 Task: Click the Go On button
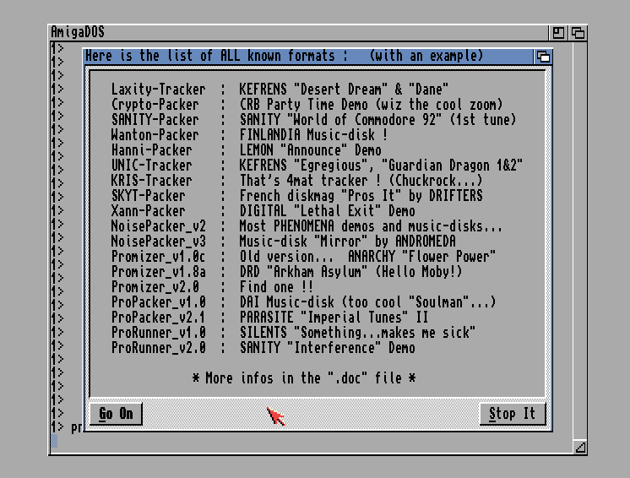coord(116,413)
